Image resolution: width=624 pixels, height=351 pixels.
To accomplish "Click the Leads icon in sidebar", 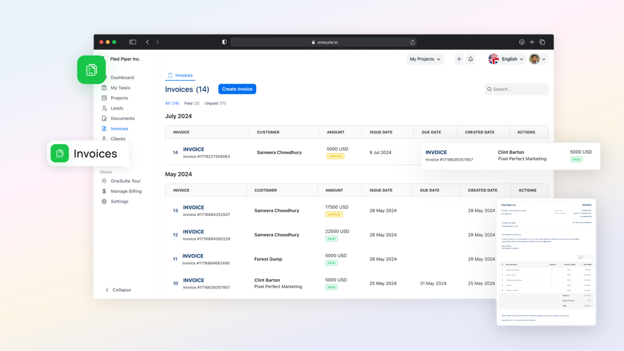I will (x=104, y=108).
